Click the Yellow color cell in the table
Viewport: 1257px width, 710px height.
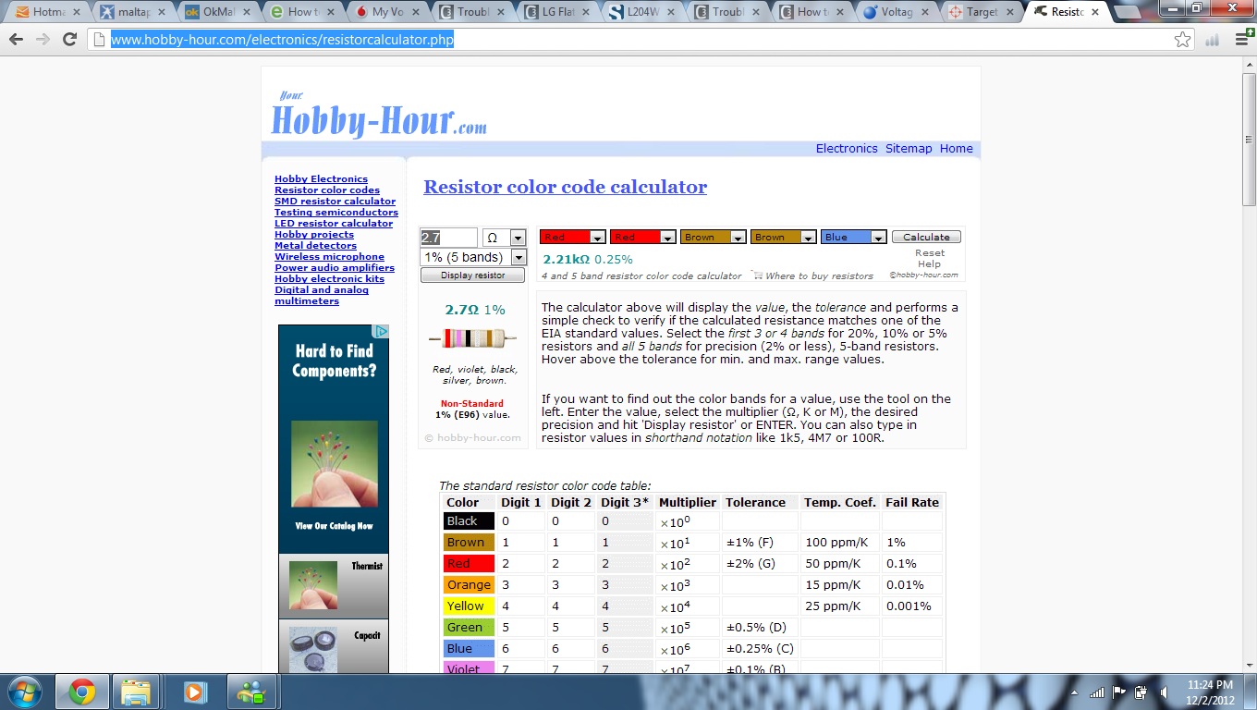coord(469,606)
